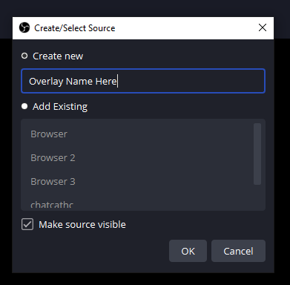Close the Create/Select Source dialog

point(263,27)
